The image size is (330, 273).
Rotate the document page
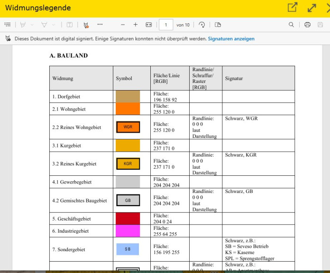click(202, 25)
